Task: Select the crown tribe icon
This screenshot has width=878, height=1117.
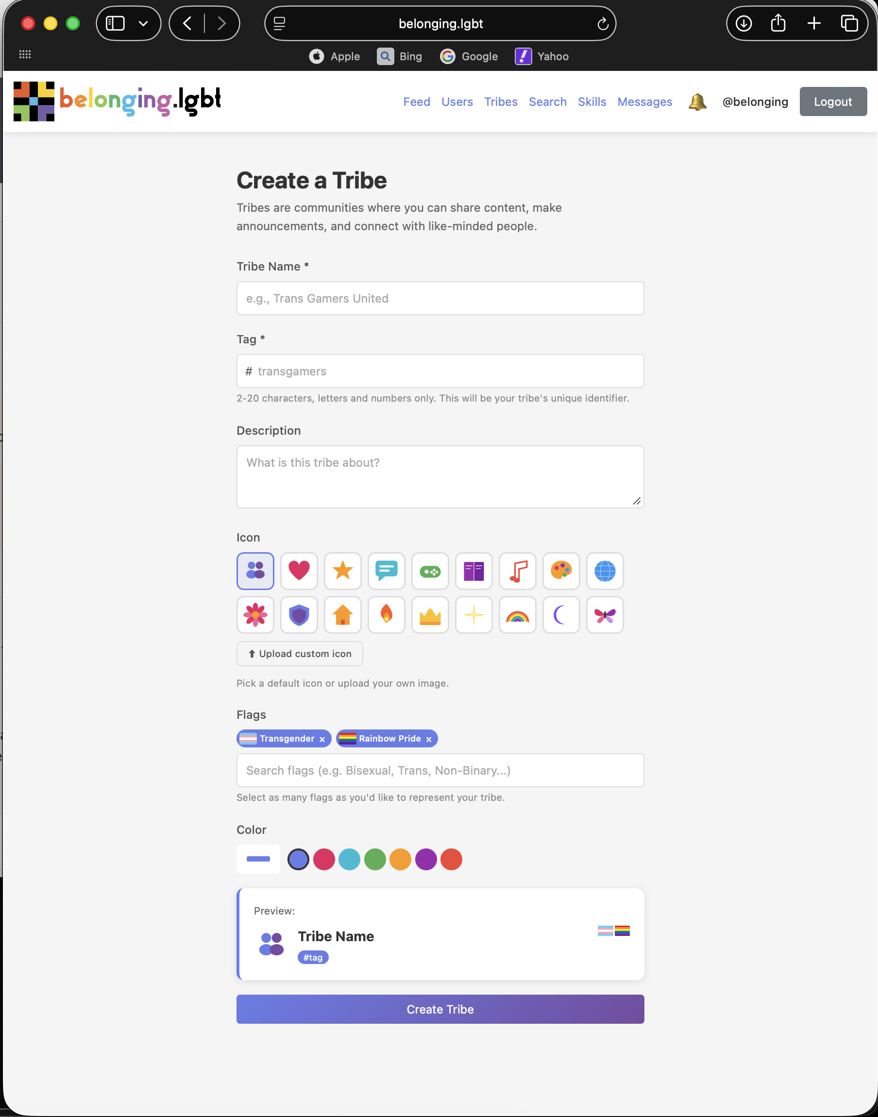Action: pos(430,614)
